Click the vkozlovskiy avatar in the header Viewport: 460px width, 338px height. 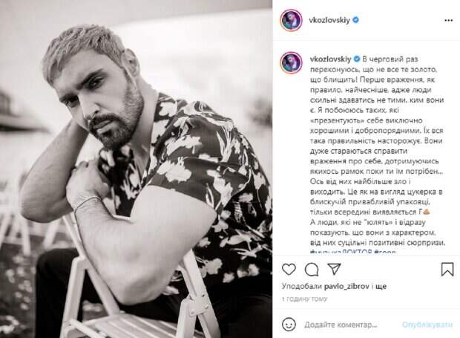click(291, 20)
